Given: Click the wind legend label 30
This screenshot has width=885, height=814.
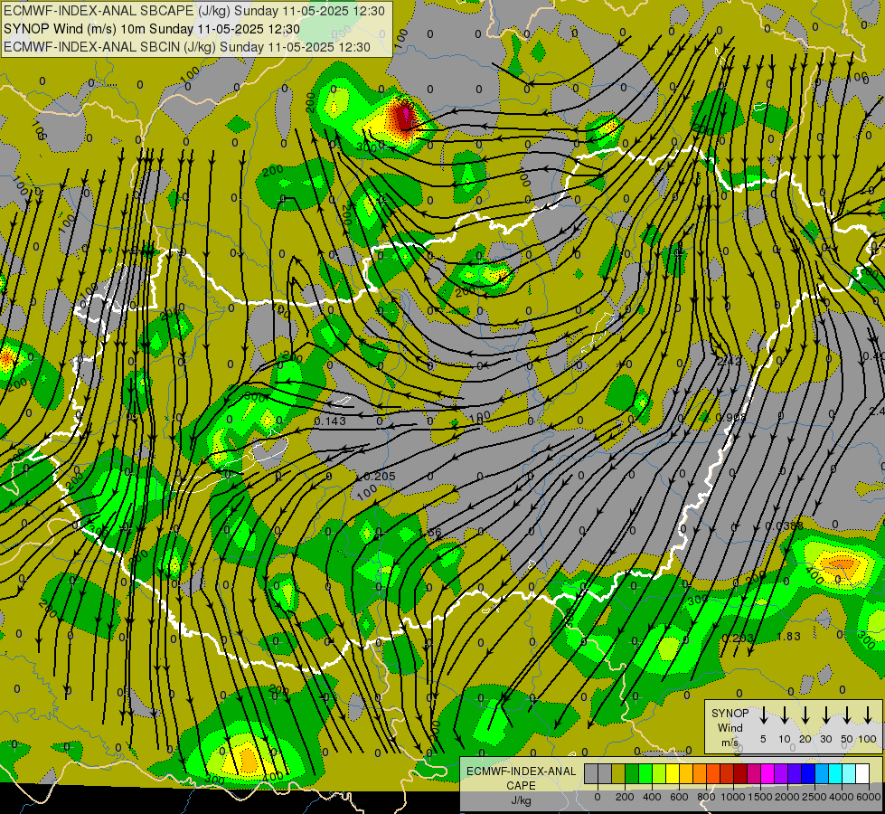Looking at the screenshot, I should point(825,739).
